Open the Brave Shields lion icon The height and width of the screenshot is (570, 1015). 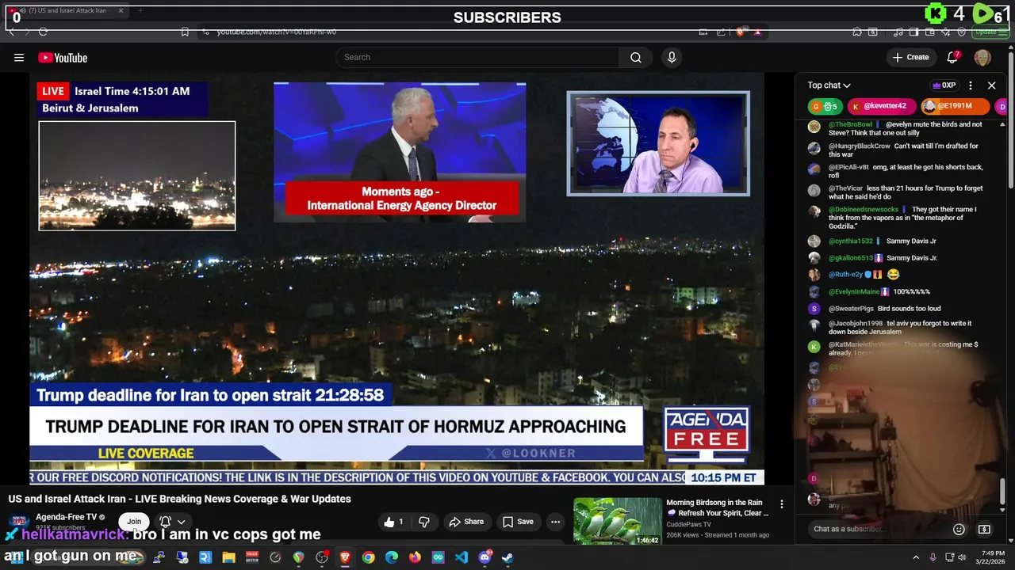coord(740,32)
